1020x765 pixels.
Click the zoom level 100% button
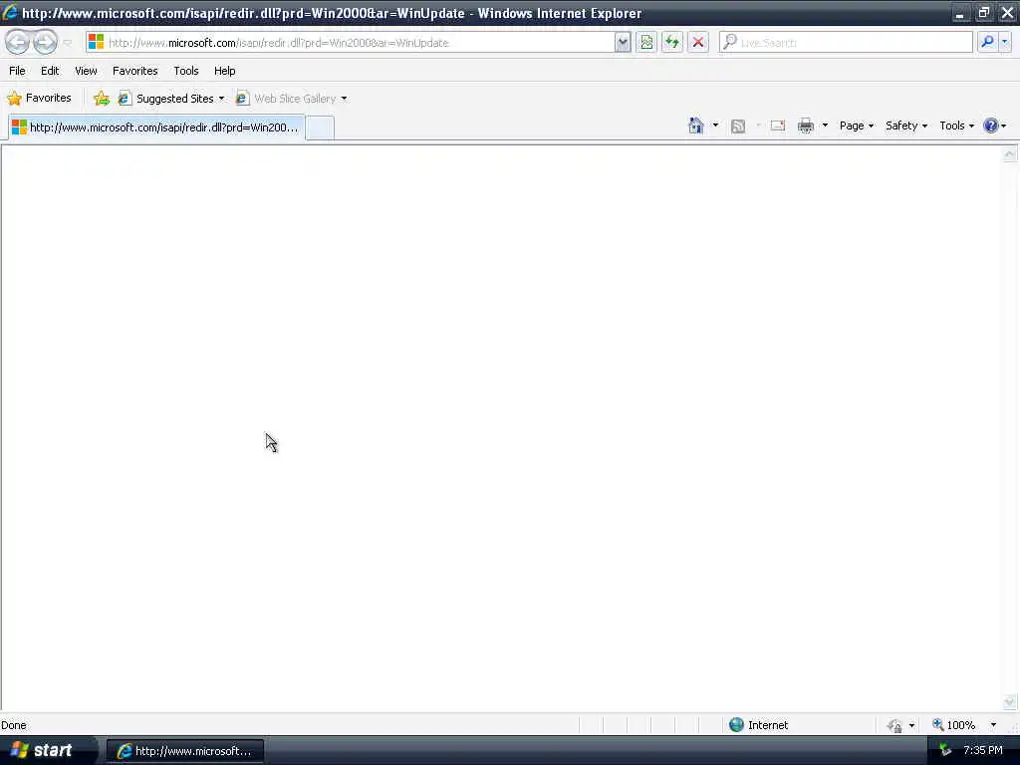(x=954, y=725)
